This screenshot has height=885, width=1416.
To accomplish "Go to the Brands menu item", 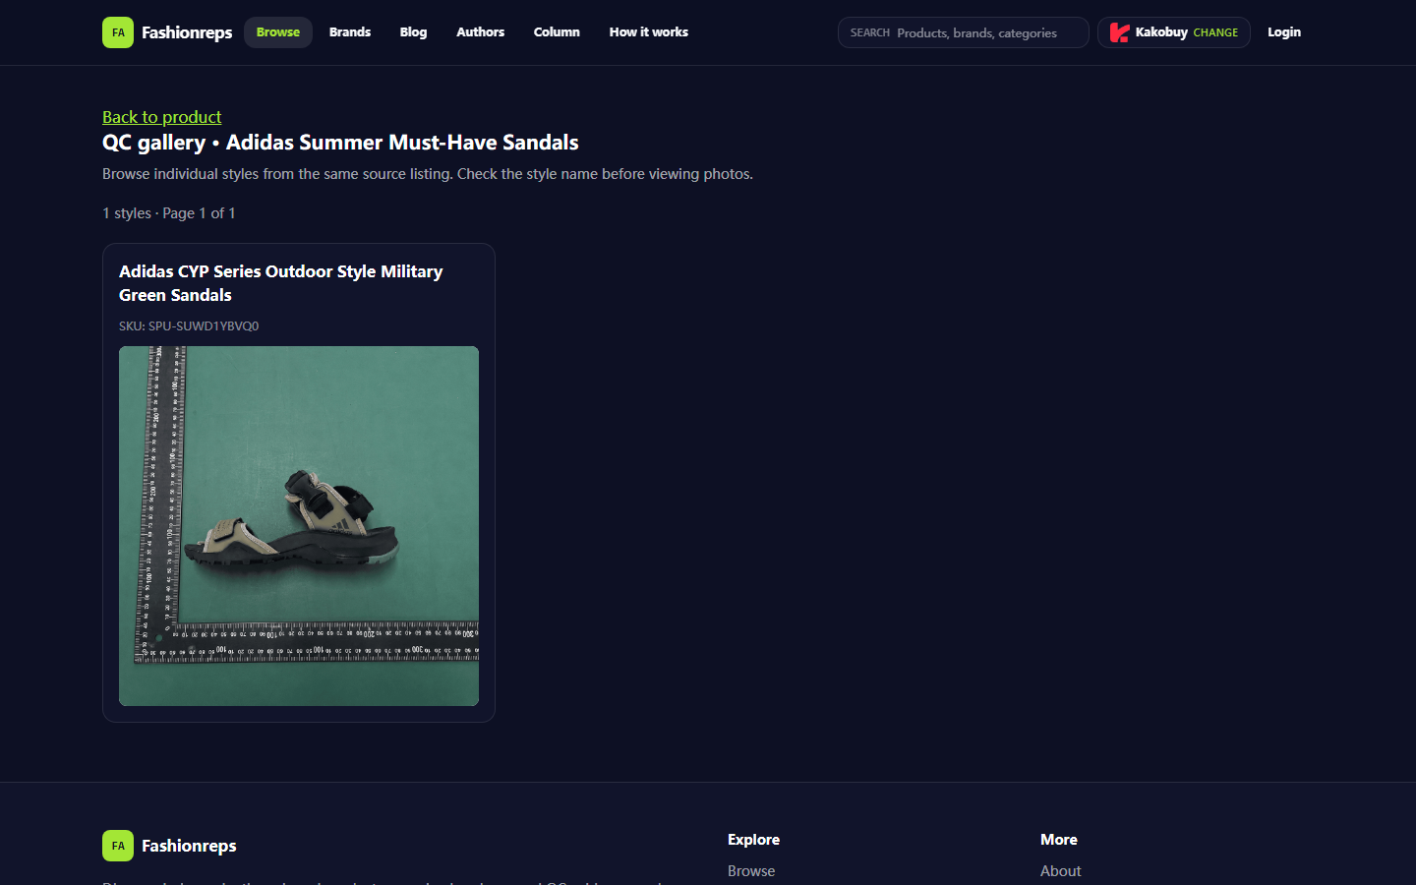I will 350,32.
